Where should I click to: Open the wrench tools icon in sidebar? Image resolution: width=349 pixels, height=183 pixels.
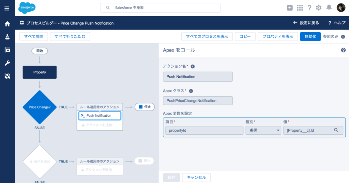tap(7, 63)
